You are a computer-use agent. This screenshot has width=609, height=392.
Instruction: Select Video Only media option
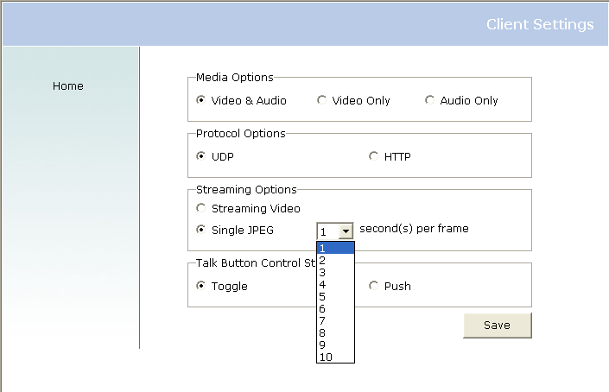coord(322,100)
